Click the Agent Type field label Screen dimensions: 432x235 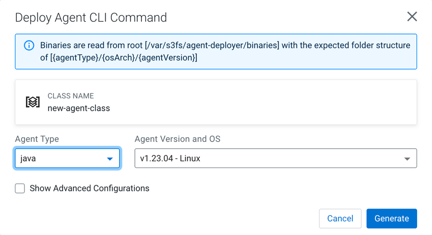pos(37,139)
